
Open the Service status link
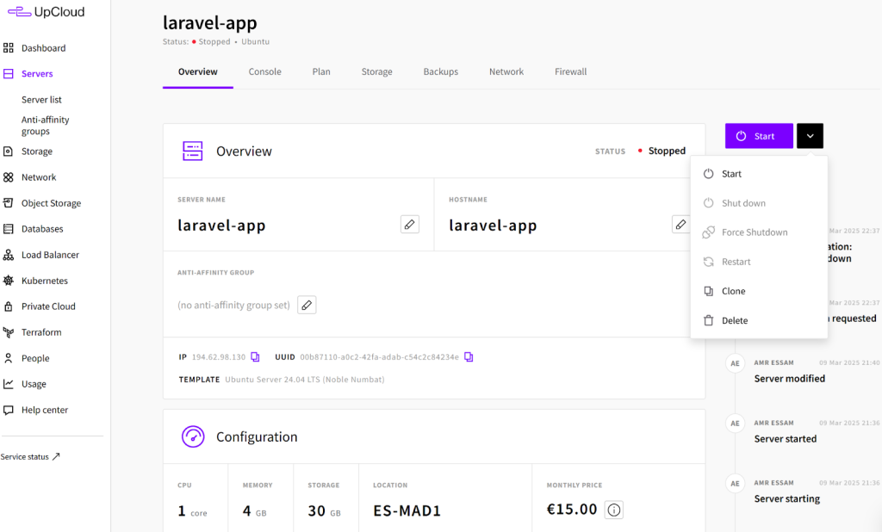point(31,456)
